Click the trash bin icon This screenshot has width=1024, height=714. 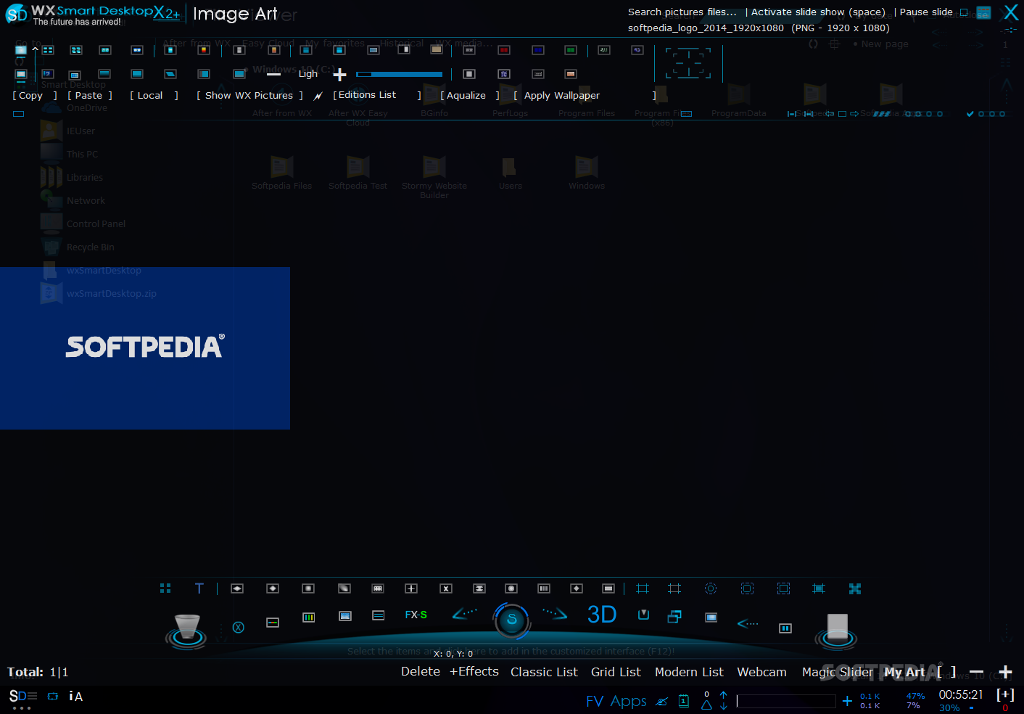[x=187, y=630]
